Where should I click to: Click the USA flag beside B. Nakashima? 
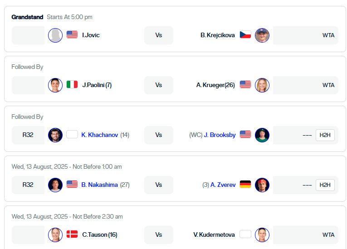point(72,184)
